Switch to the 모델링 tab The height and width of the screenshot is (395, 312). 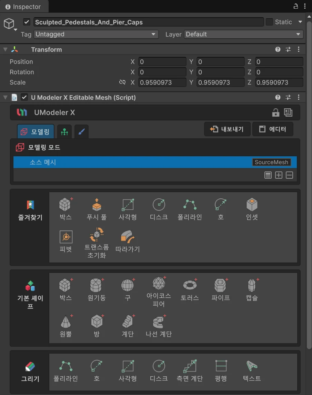tap(36, 131)
